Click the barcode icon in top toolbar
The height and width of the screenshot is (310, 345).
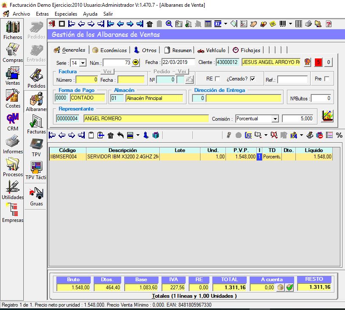(283, 24)
